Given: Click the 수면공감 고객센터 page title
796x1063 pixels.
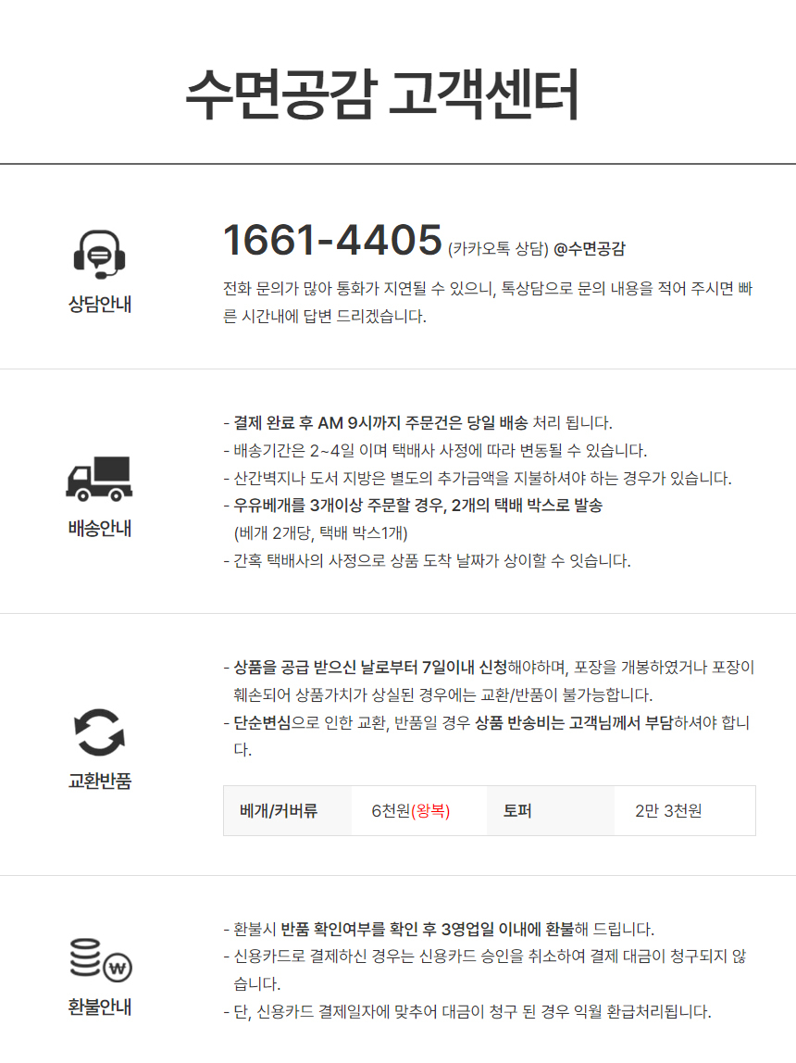Looking at the screenshot, I should [x=381, y=94].
